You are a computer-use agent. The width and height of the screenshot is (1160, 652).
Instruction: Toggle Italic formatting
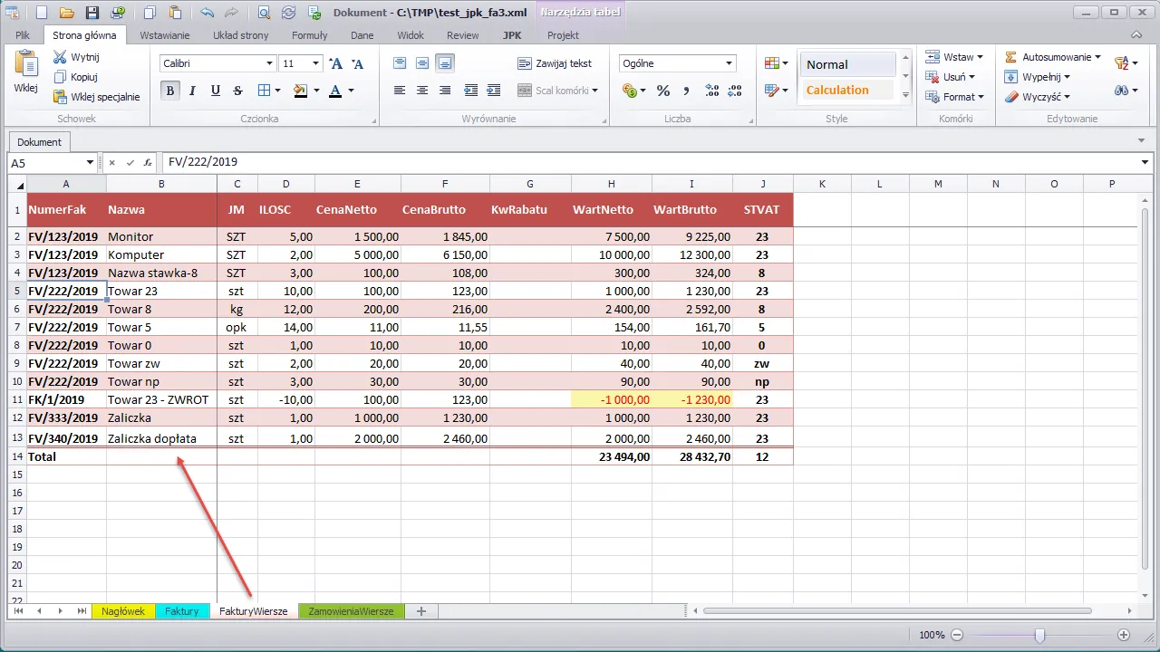click(192, 91)
